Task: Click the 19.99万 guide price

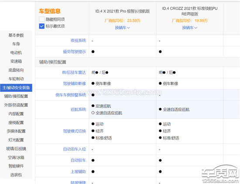Action: click(x=201, y=20)
